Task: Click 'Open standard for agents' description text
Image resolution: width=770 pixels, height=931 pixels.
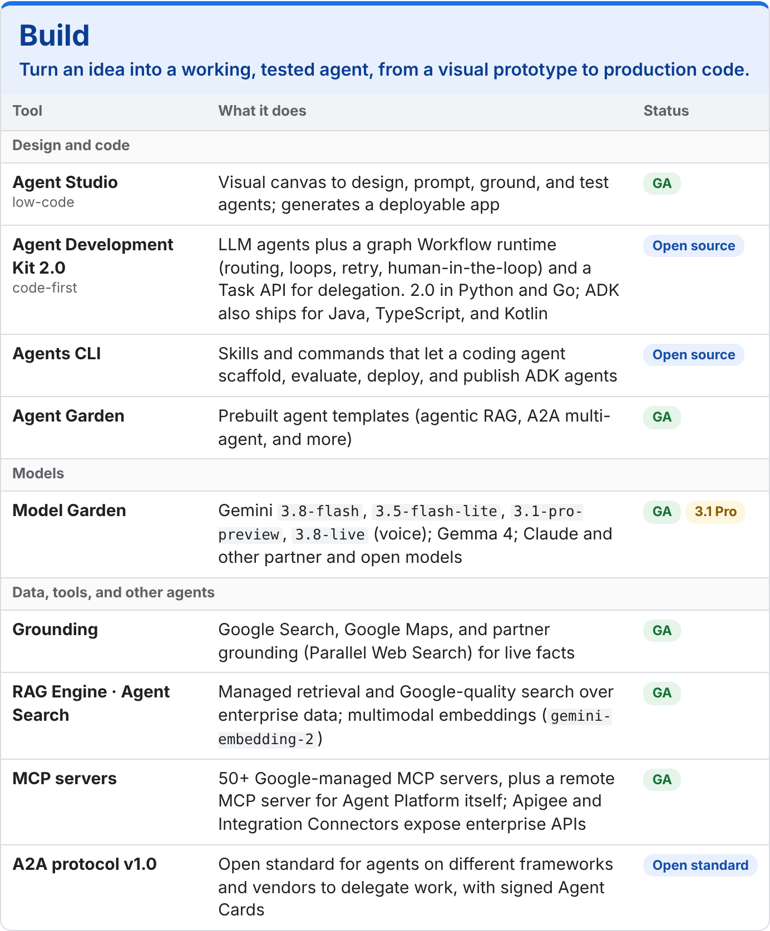Action: pyautogui.click(x=416, y=887)
